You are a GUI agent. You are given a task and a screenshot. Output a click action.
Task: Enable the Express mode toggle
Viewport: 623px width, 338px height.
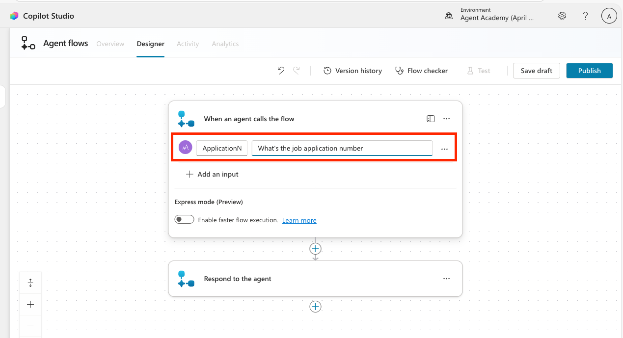(185, 220)
